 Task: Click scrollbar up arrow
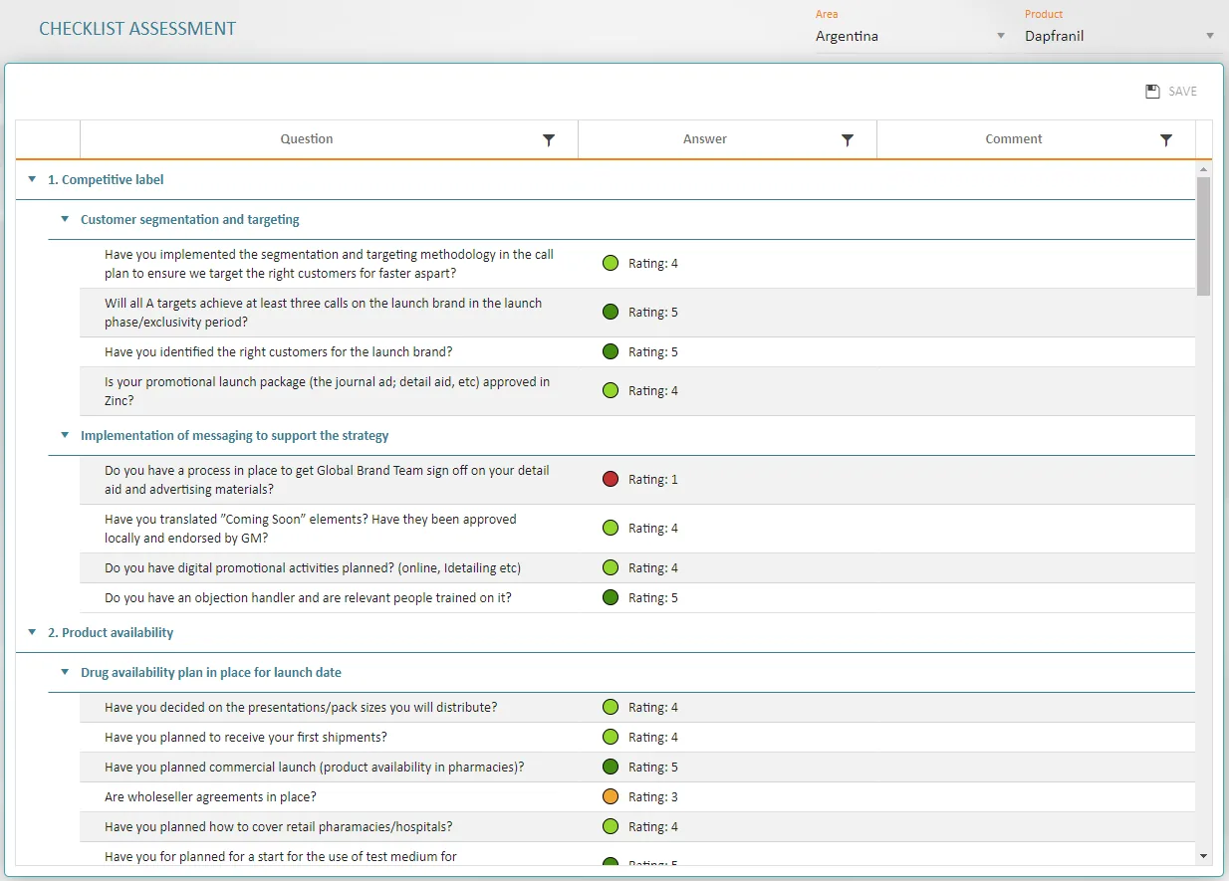[x=1204, y=169]
